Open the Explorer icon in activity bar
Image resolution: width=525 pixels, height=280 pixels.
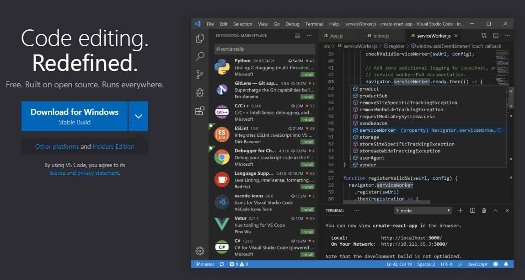click(200, 38)
